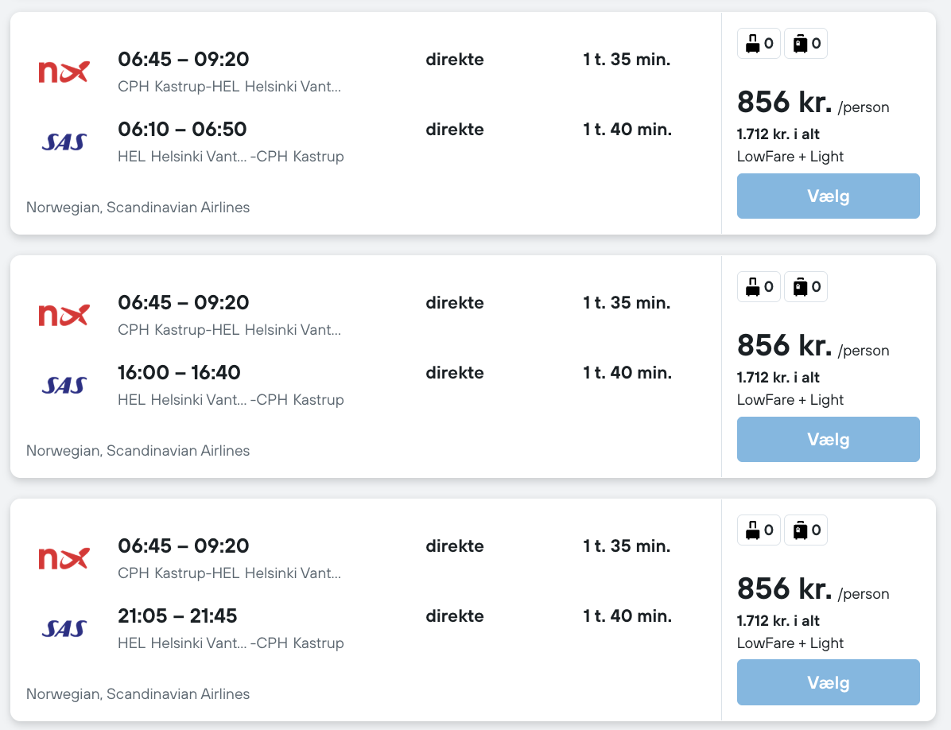The image size is (951, 730).
Task: Click checked baggage icon in first card
Action: coord(800,45)
